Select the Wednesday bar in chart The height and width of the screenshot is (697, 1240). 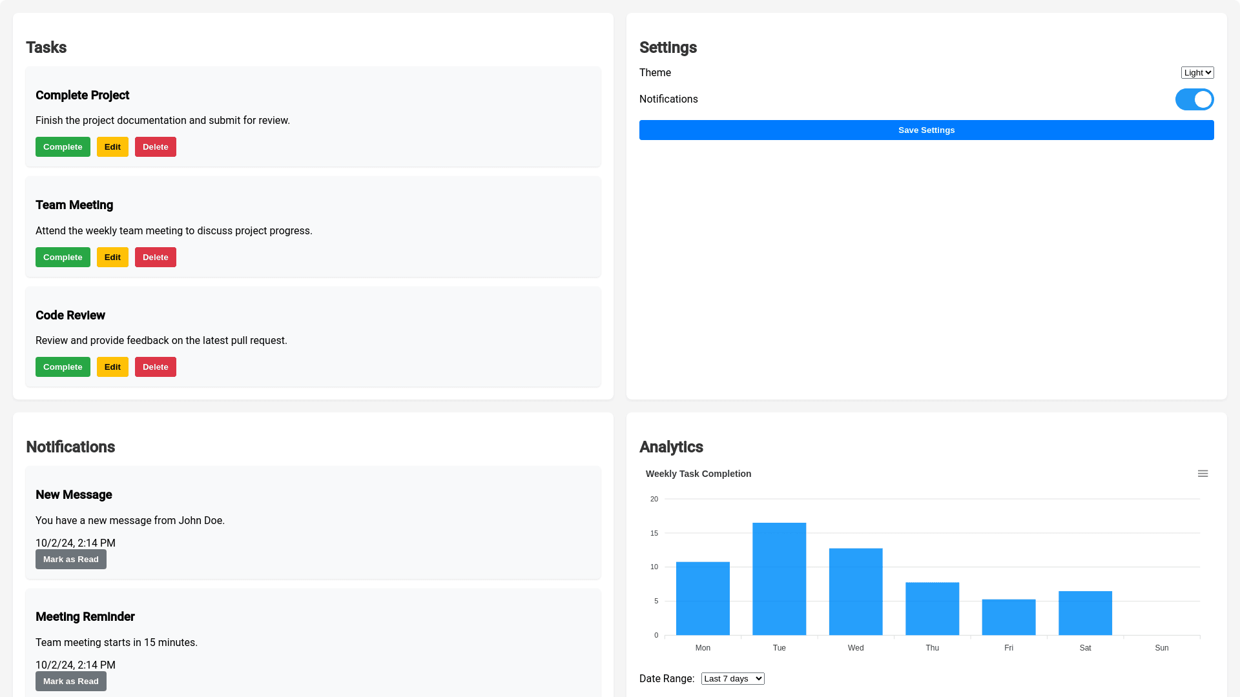(856, 592)
